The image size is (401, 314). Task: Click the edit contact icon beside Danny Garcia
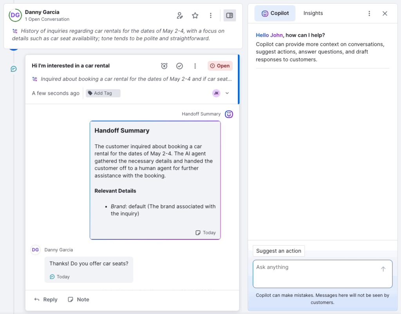coord(180,15)
